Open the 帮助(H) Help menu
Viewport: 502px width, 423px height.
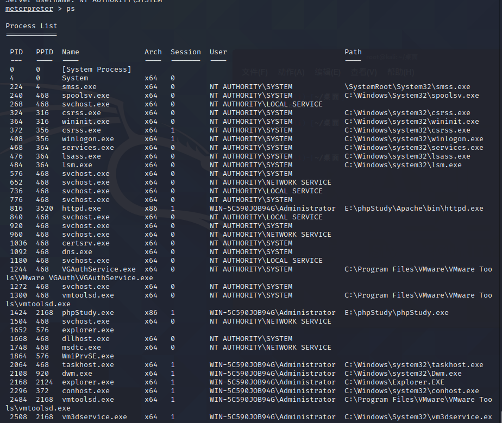point(400,72)
